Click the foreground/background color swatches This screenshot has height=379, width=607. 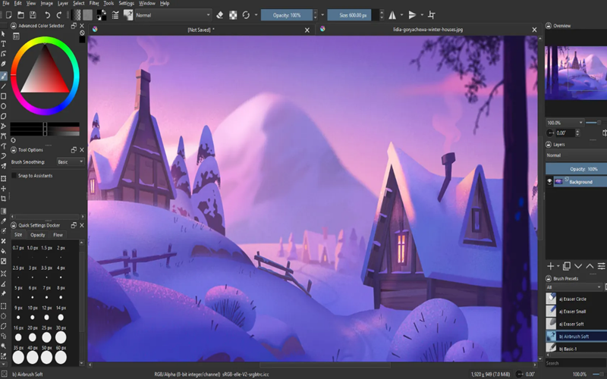(102, 15)
